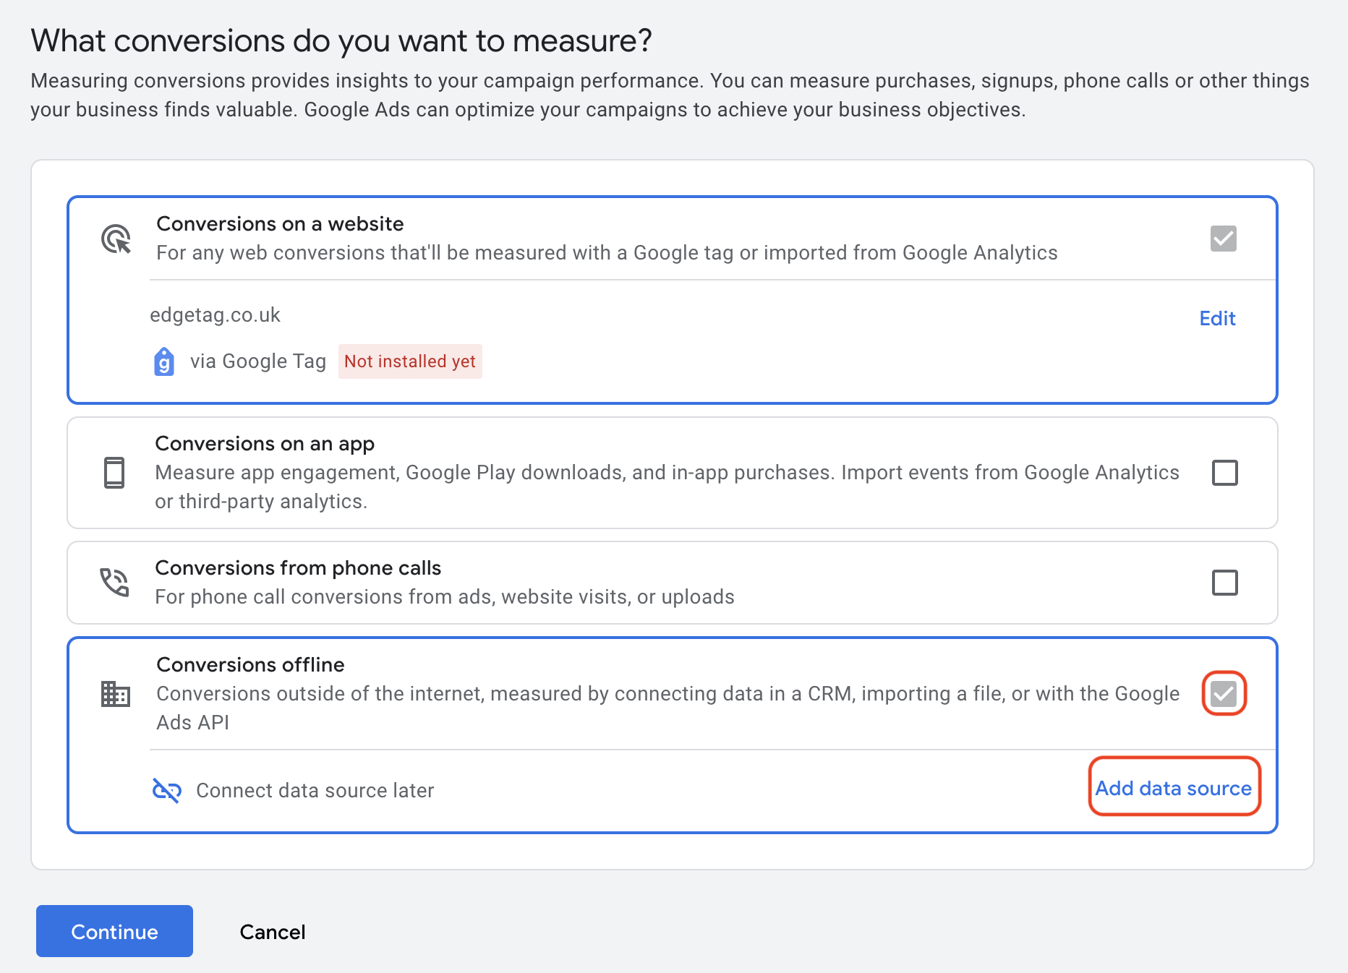Viewport: 1348px width, 973px height.
Task: Click the Add data source link
Action: (1173, 788)
